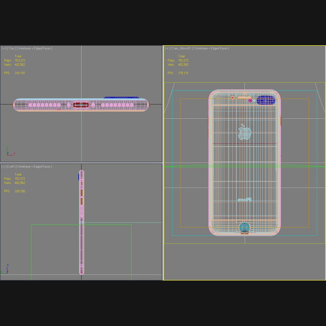Viewport: 326px width, 326px height.
Task: Select the red Lightning port in Top viewport
Action: tap(81, 105)
